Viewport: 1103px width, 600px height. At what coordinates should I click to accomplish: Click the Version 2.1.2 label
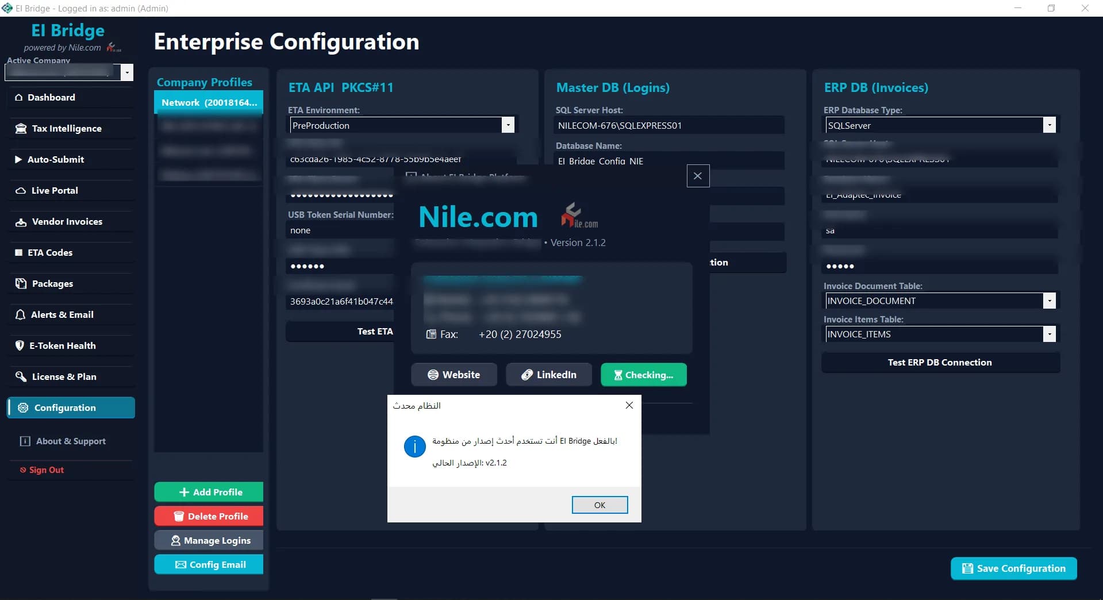(578, 243)
